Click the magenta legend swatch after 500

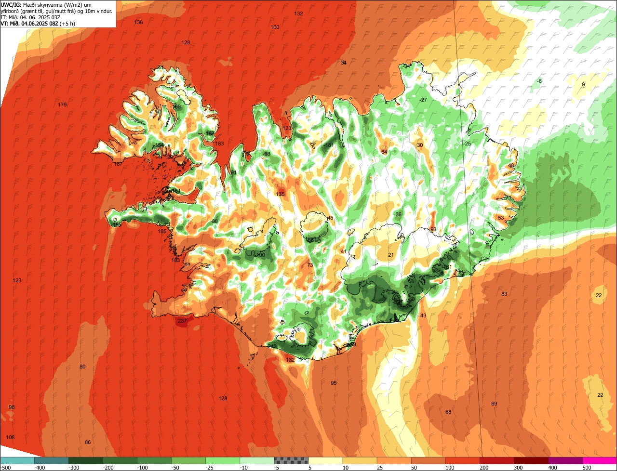[x=600, y=460]
